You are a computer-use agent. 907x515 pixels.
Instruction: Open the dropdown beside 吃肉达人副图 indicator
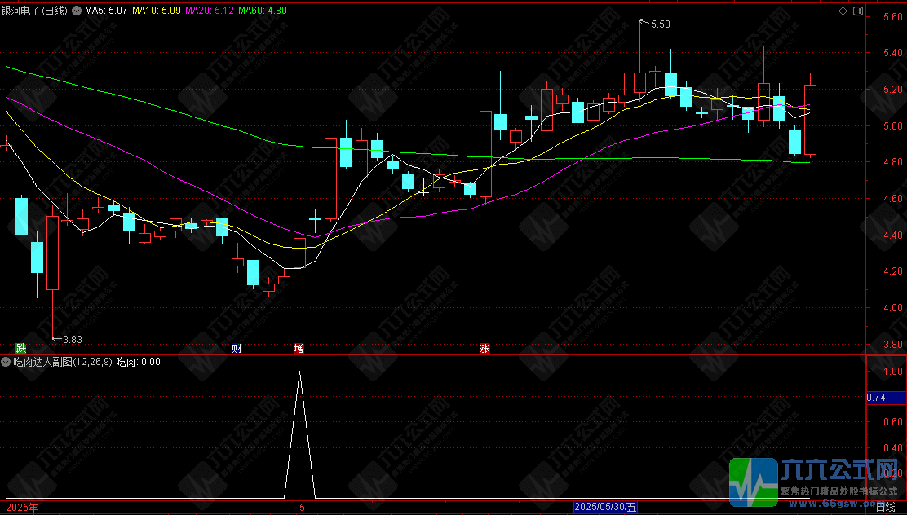click(x=6, y=362)
